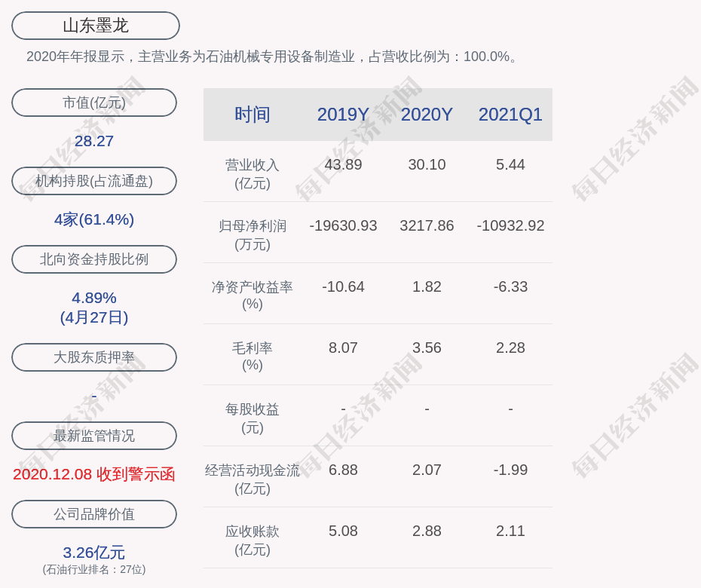Click the 每股收益(元) row label

(253, 418)
